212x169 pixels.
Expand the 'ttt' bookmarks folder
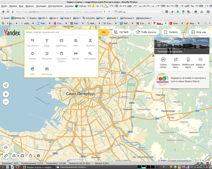pos(77,18)
